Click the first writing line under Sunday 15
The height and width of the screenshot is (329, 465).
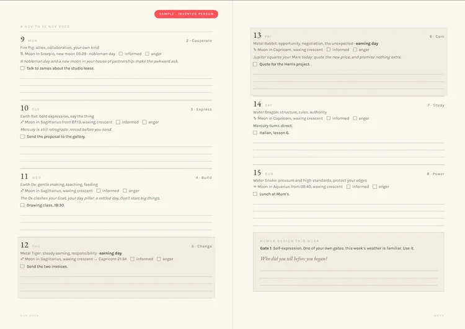tap(348, 204)
